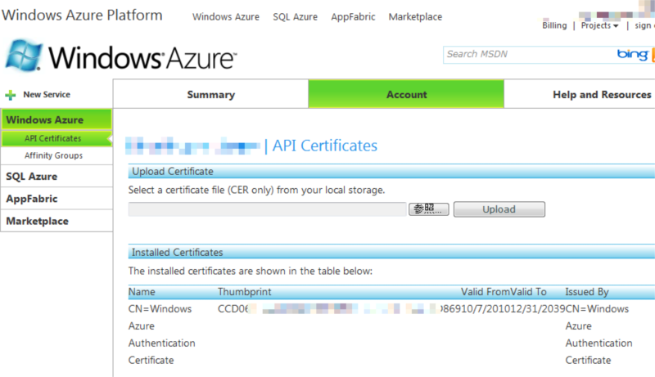Open SQL Azure in the top navigation
Image resolution: width=655 pixels, height=377 pixels.
tap(295, 16)
